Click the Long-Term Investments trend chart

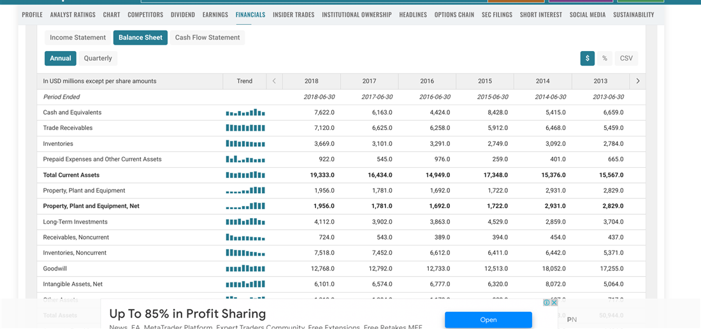(x=245, y=222)
